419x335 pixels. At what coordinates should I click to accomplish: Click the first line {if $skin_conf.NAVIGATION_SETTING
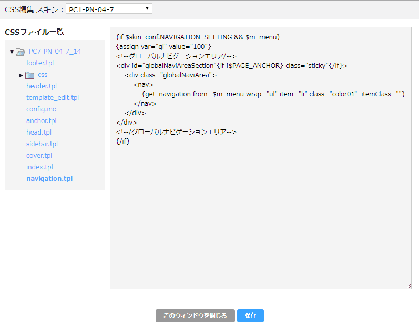click(x=198, y=37)
